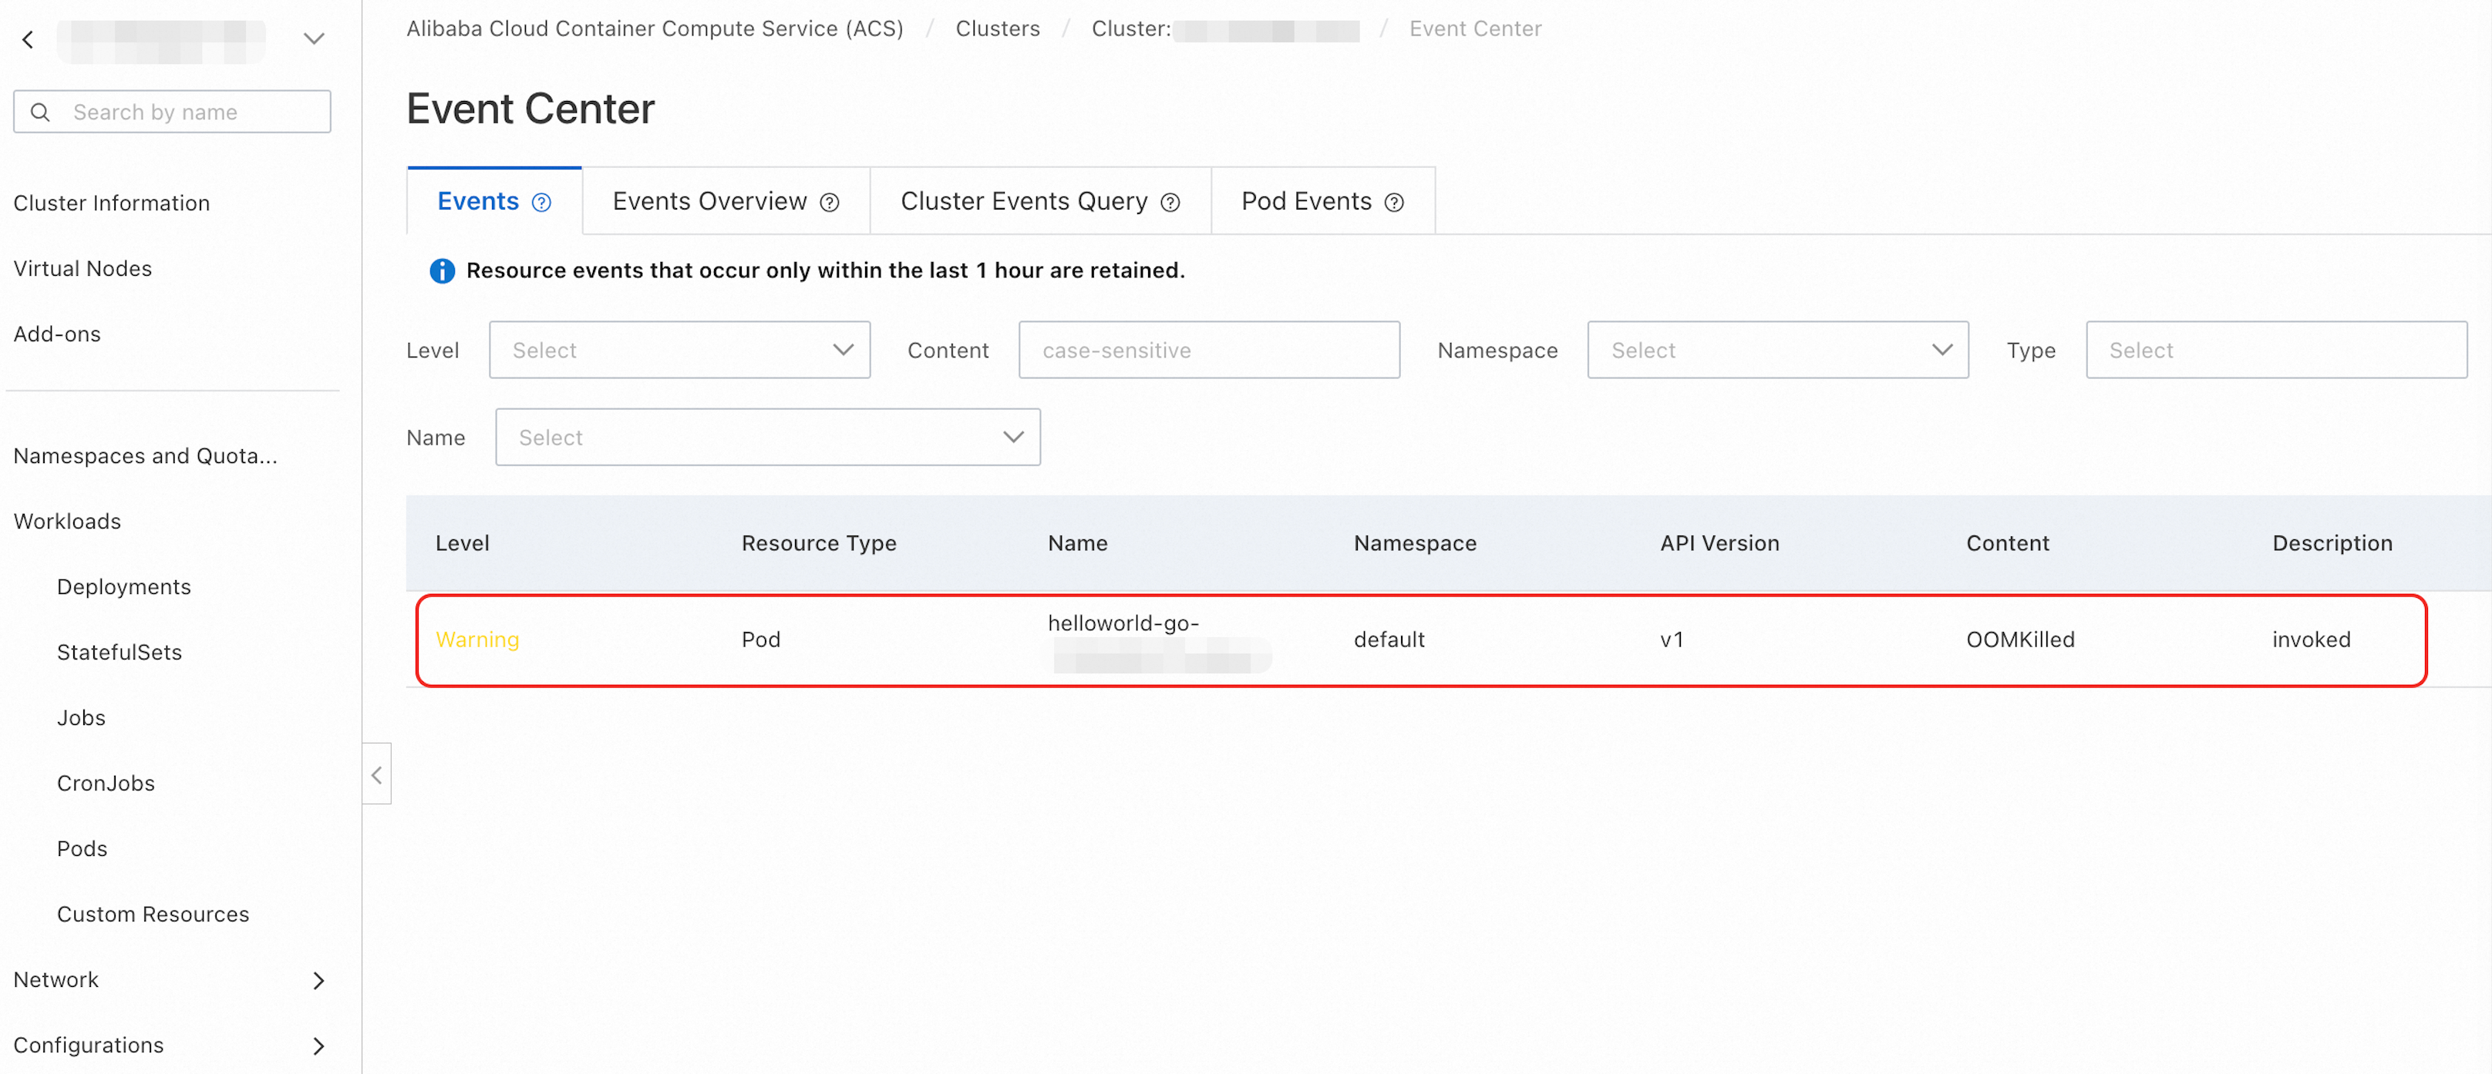This screenshot has width=2492, height=1074.
Task: Open Virtual Nodes page
Action: [83, 269]
